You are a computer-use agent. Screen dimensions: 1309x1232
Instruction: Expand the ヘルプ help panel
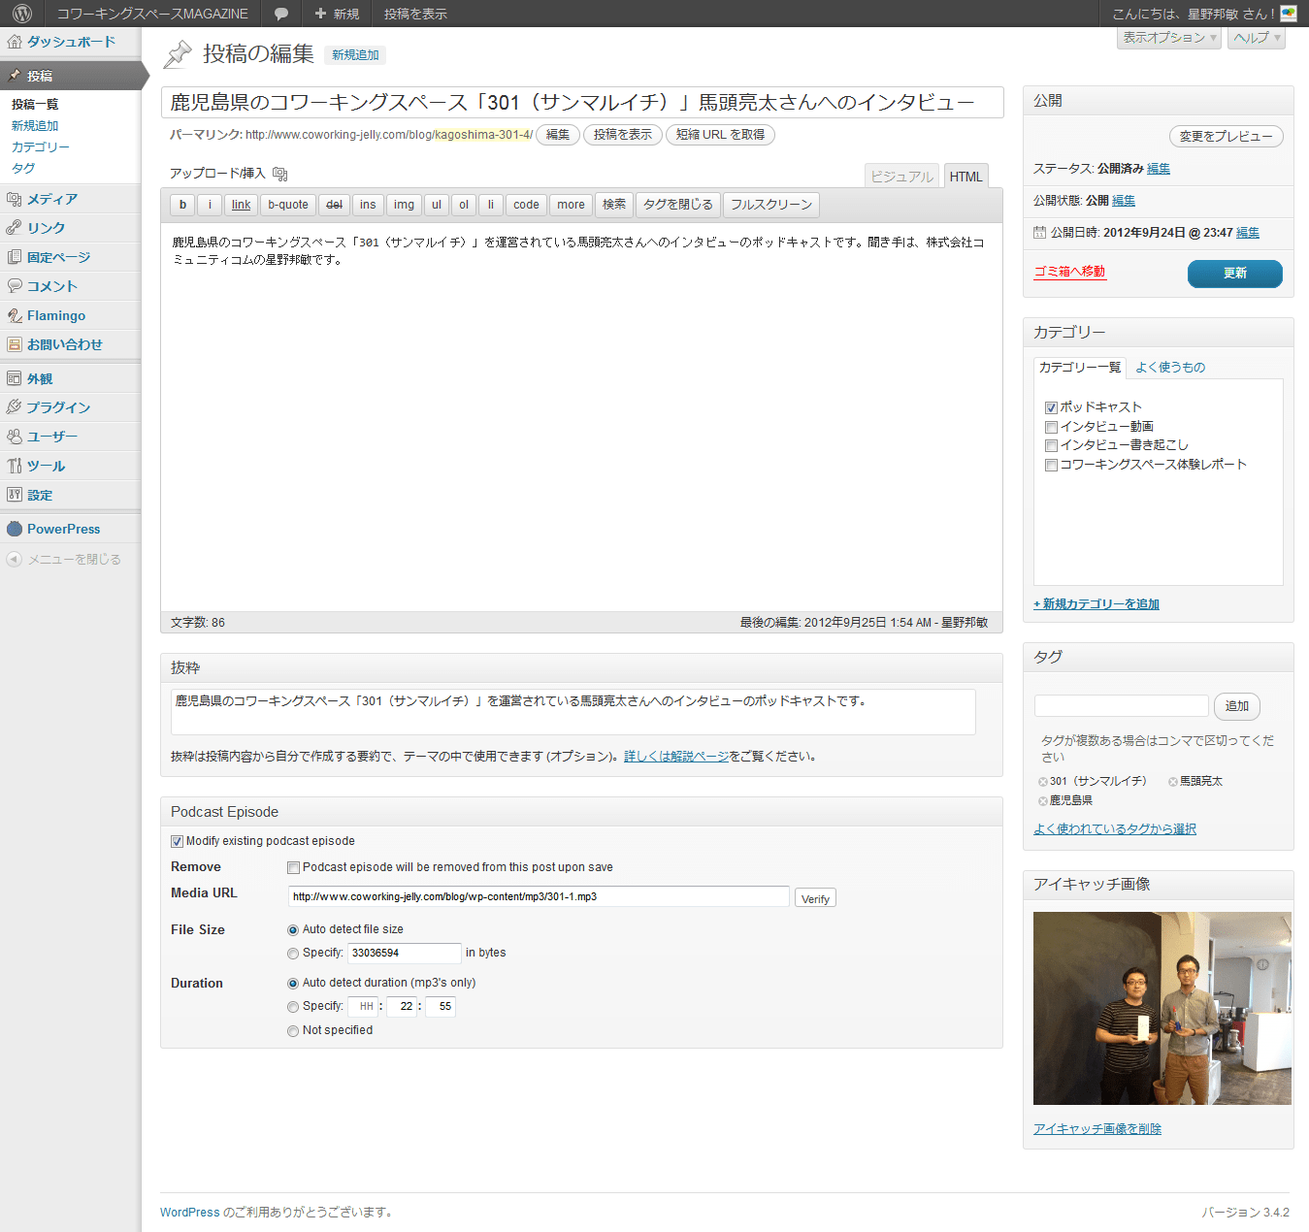1257,38
